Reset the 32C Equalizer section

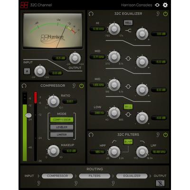pyautogui.click(x=91, y=14)
